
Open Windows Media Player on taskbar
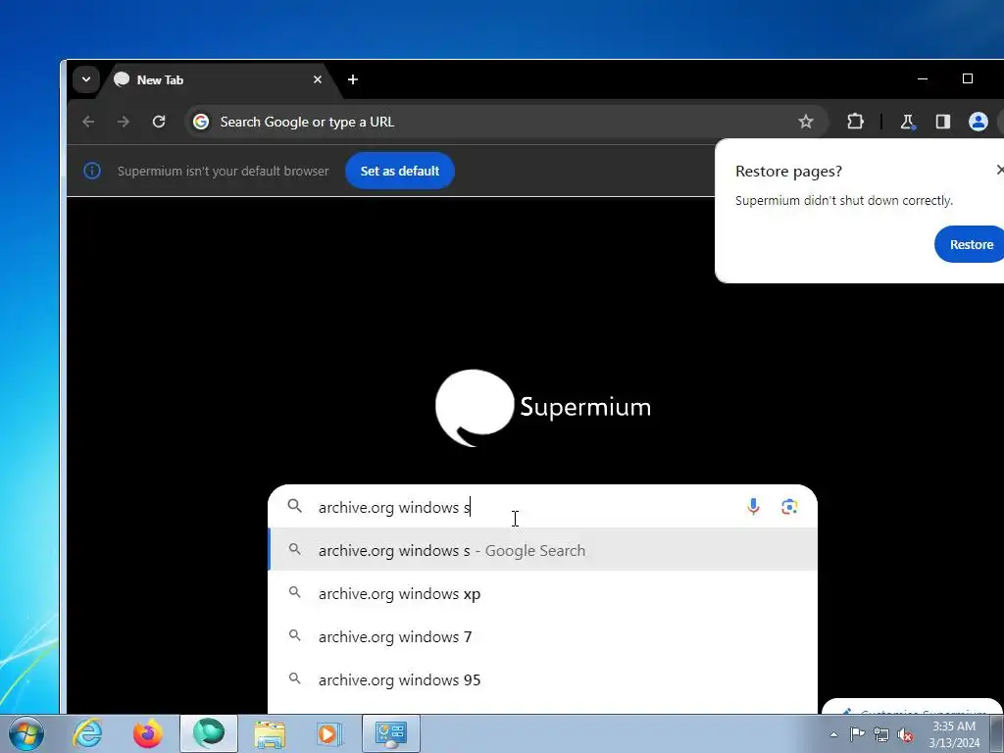pyautogui.click(x=329, y=734)
